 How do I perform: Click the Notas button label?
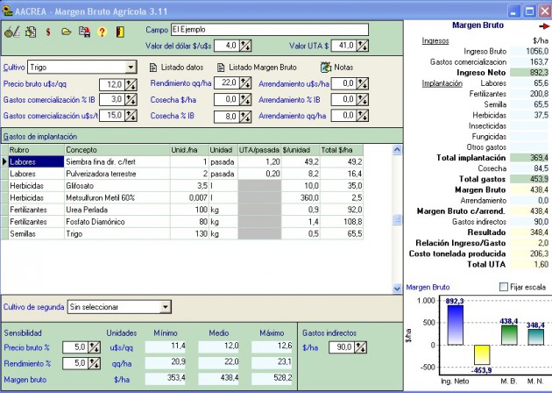pos(343,67)
